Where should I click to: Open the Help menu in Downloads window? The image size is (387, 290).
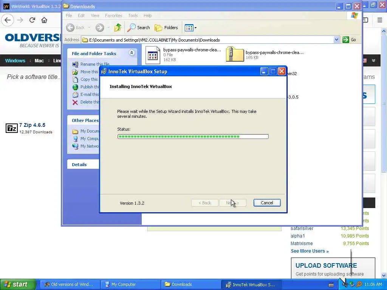(148, 15)
